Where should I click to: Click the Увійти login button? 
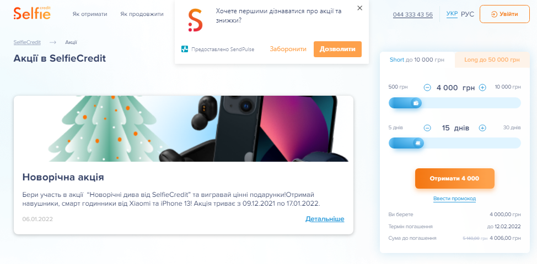504,14
